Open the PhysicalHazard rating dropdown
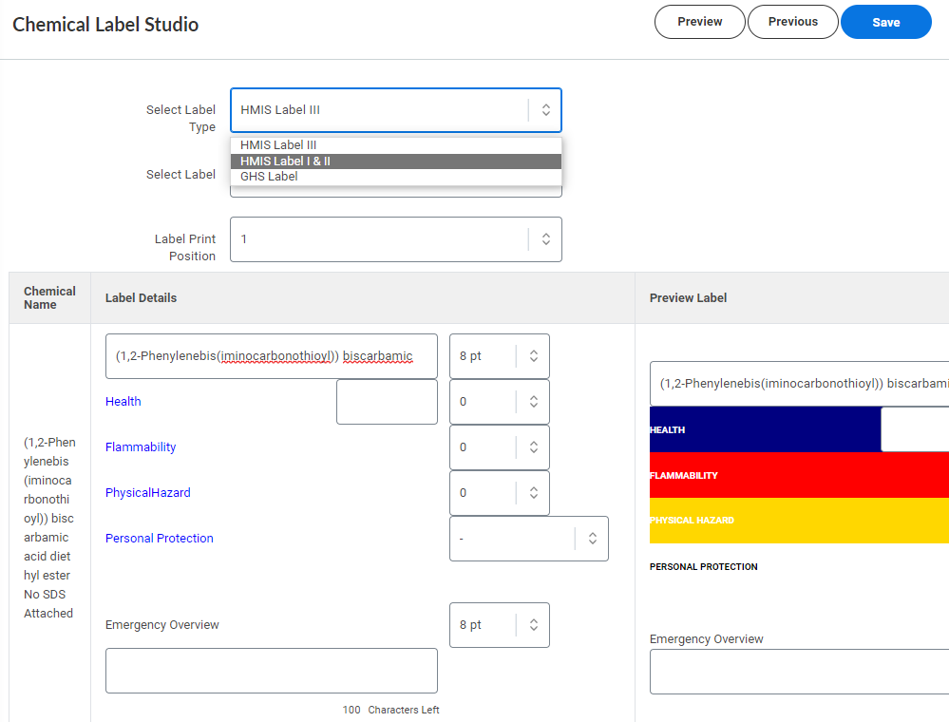Image resolution: width=949 pixels, height=722 pixels. point(500,493)
